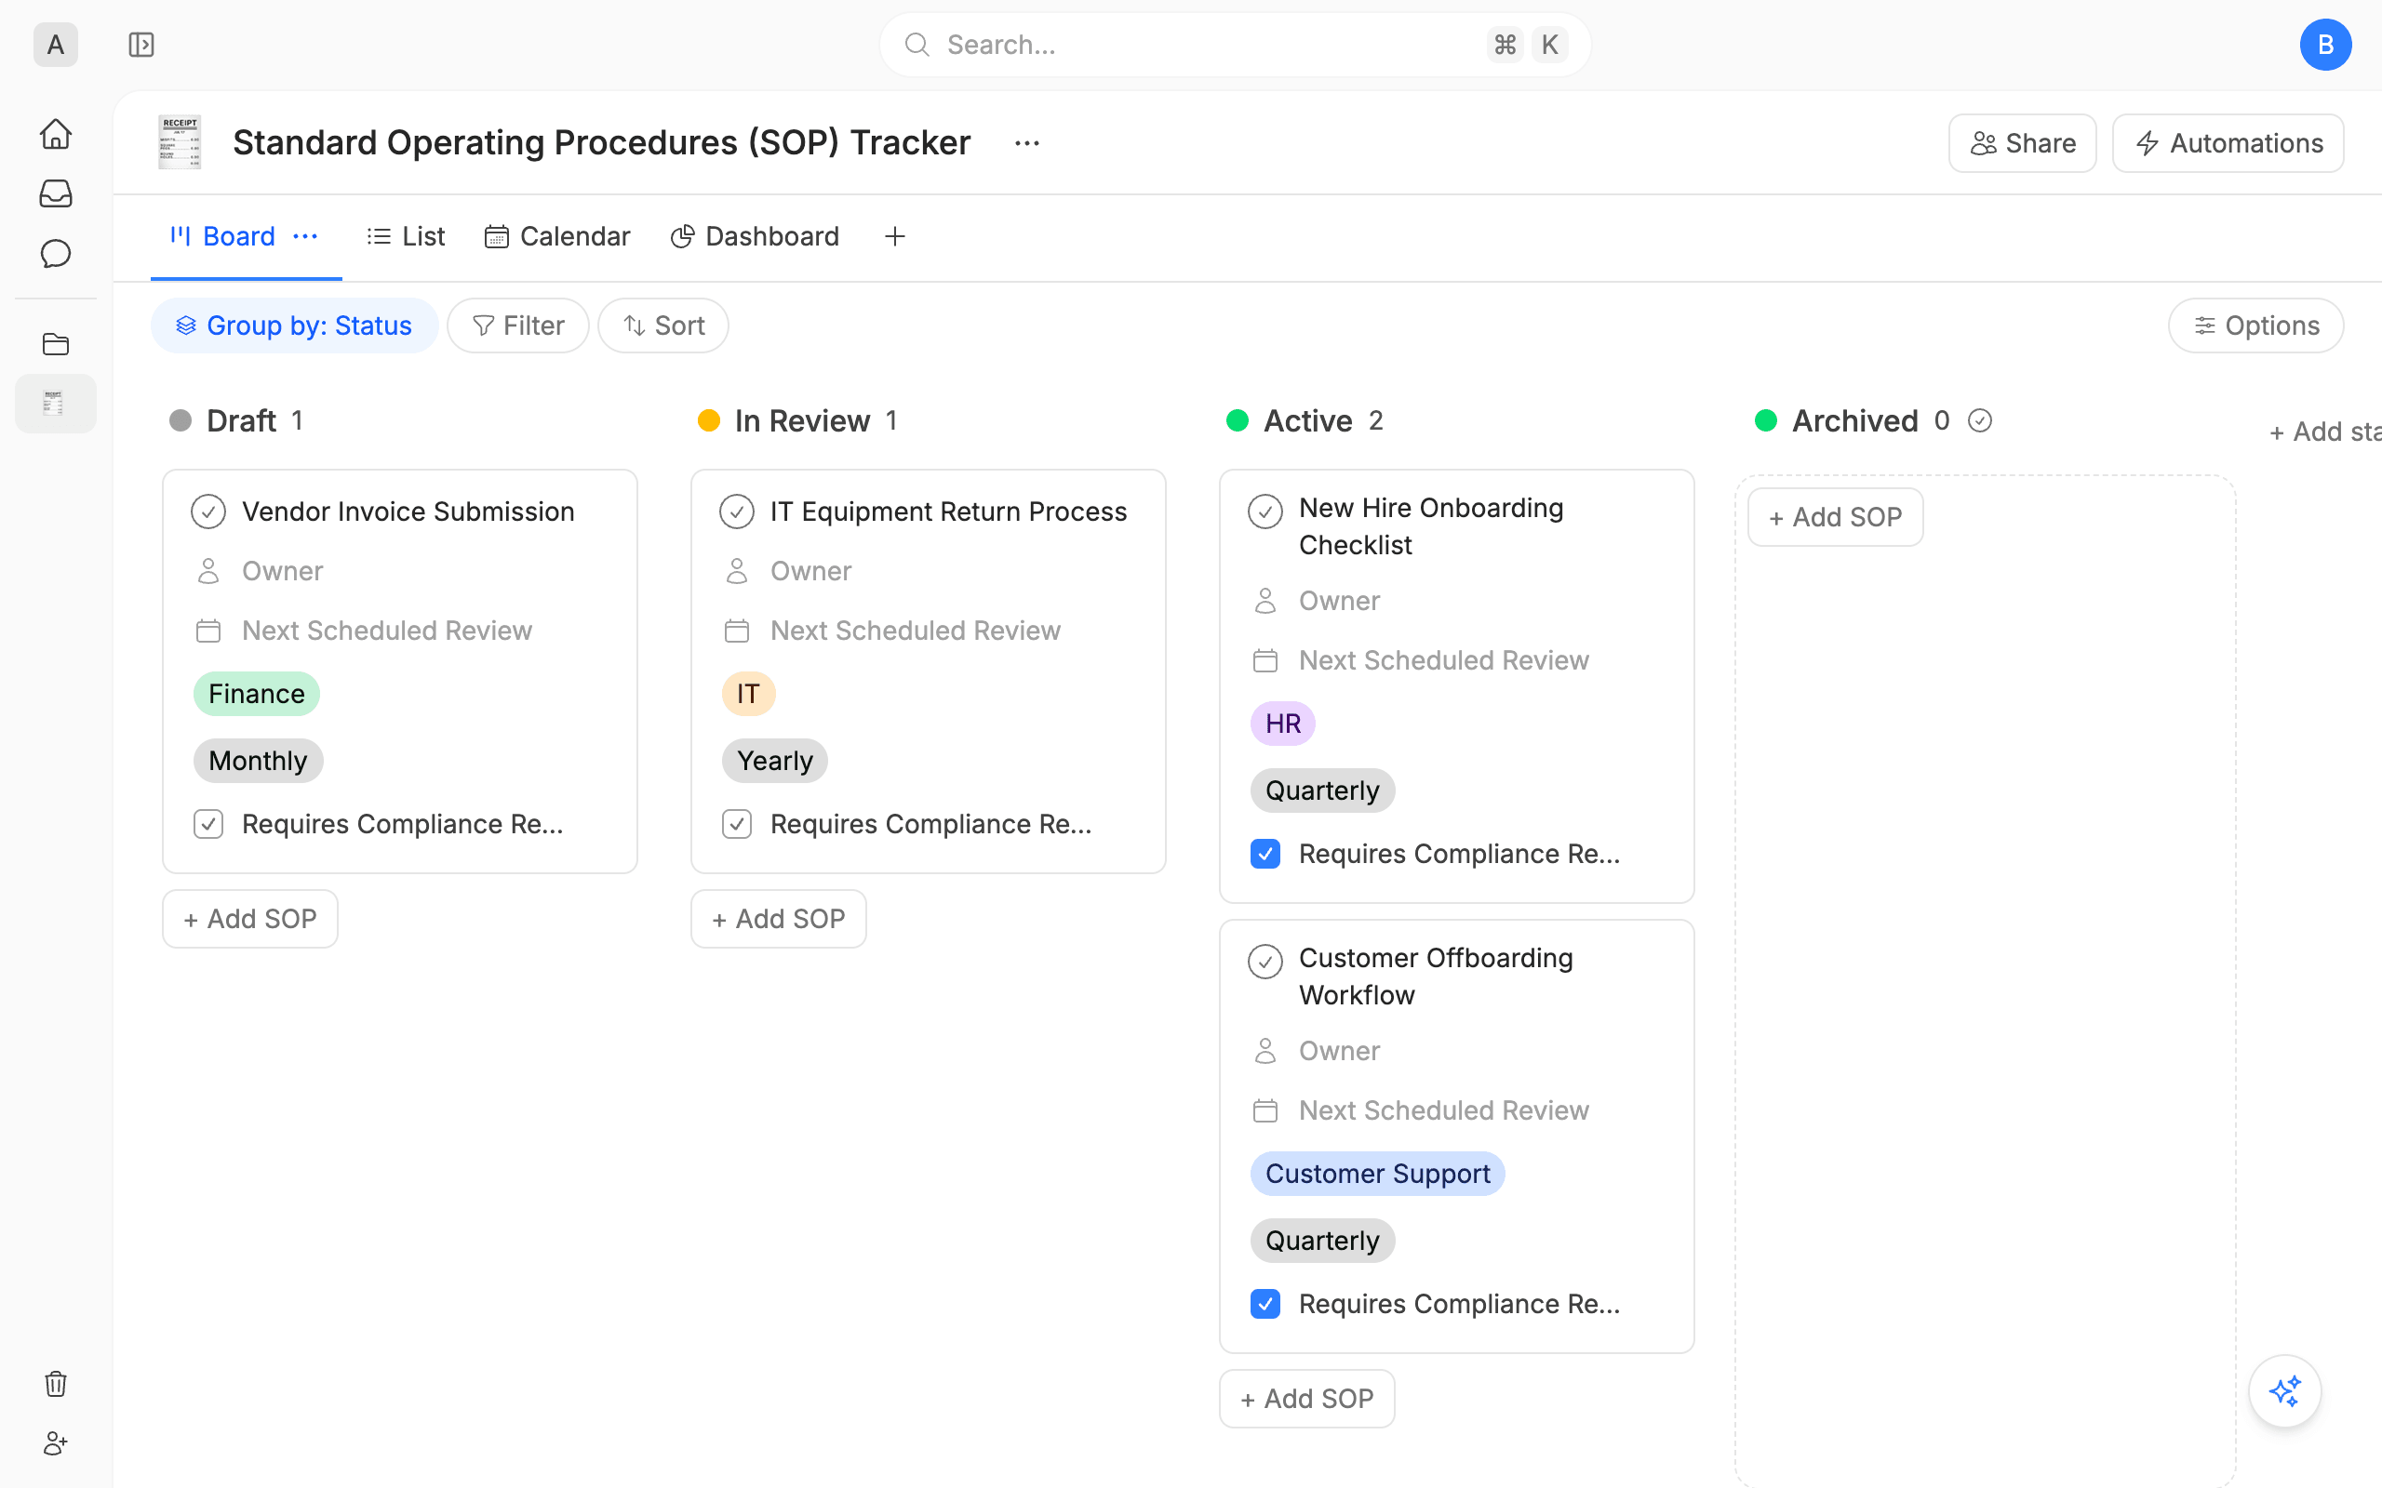Click the plus icon to add a view

(894, 236)
